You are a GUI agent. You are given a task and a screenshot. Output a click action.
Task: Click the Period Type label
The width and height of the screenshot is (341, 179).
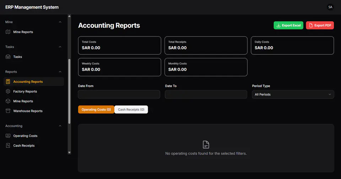pos(261,86)
